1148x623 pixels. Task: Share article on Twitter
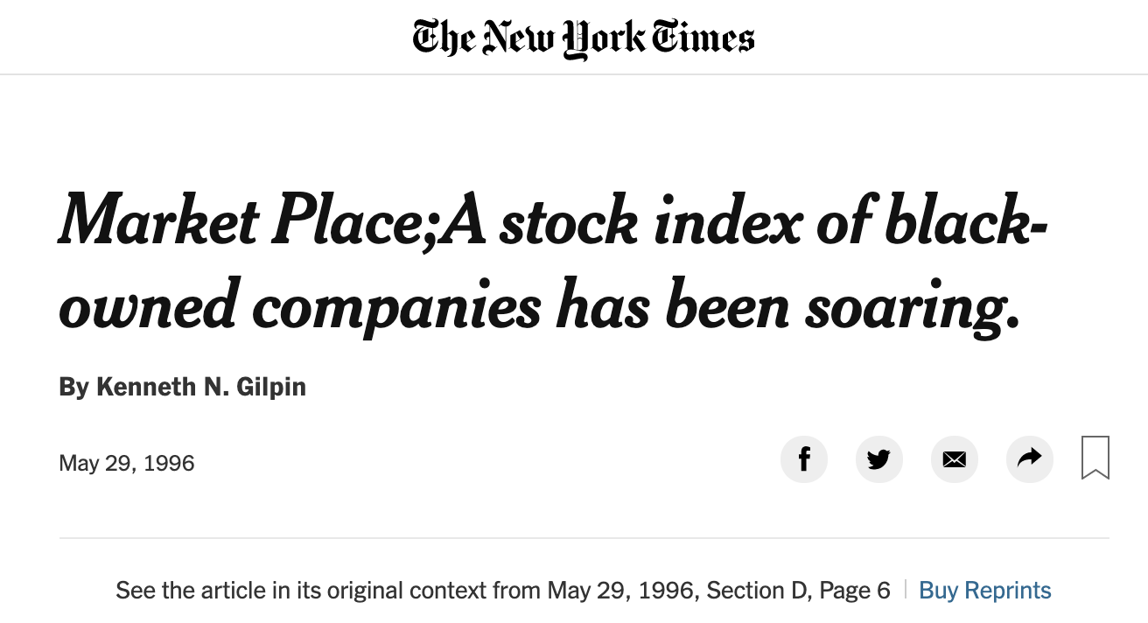click(x=878, y=459)
